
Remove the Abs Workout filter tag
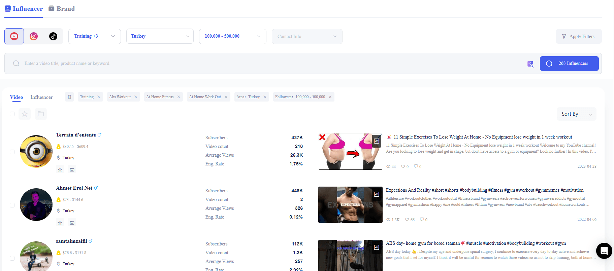tap(136, 97)
